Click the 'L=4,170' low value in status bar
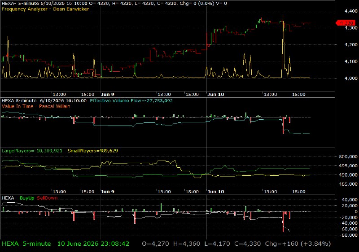Viewport: 359px width, 252px height. tap(217, 244)
